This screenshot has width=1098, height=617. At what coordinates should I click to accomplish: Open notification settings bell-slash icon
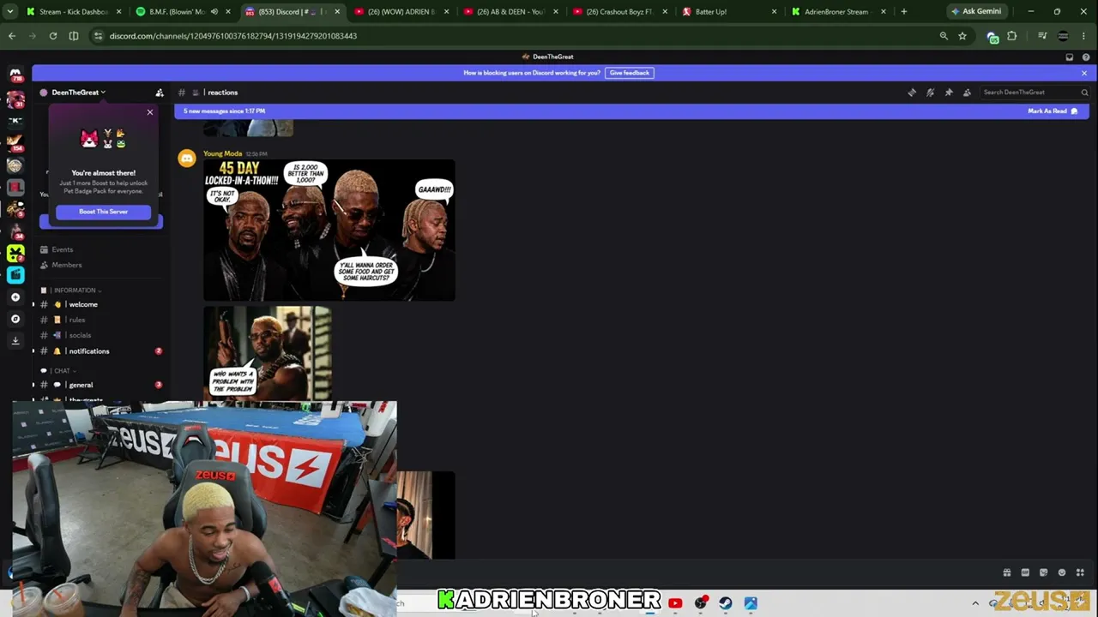point(930,93)
